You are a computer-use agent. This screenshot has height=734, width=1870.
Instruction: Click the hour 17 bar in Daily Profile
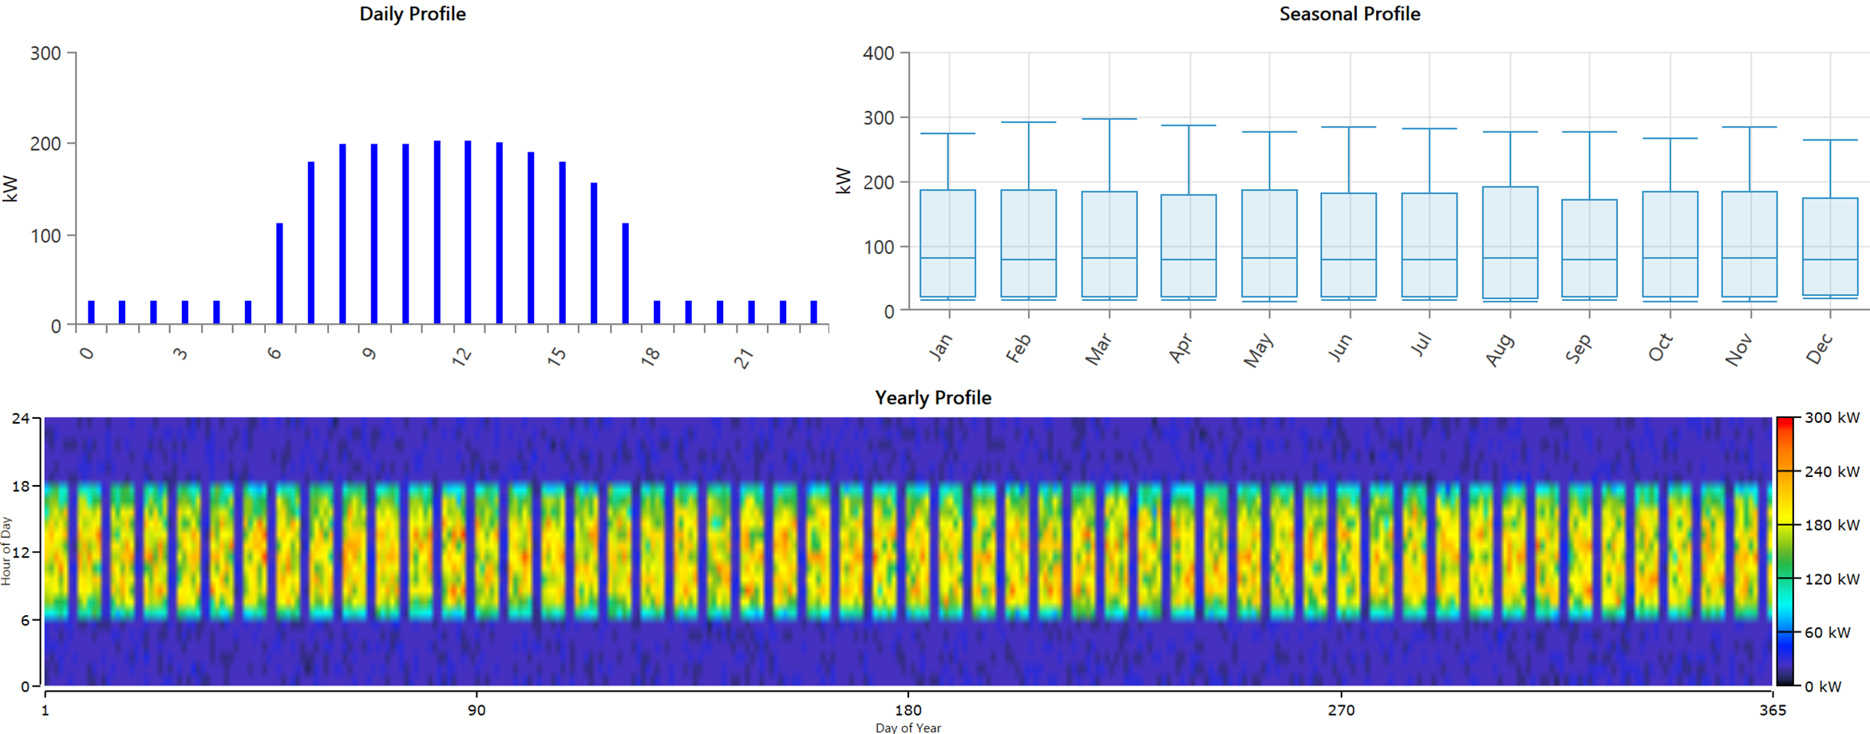click(626, 274)
